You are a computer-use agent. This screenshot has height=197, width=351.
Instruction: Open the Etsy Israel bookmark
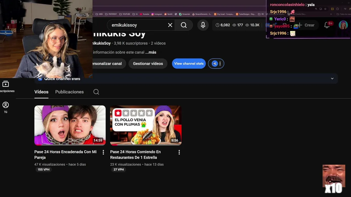click(223, 14)
